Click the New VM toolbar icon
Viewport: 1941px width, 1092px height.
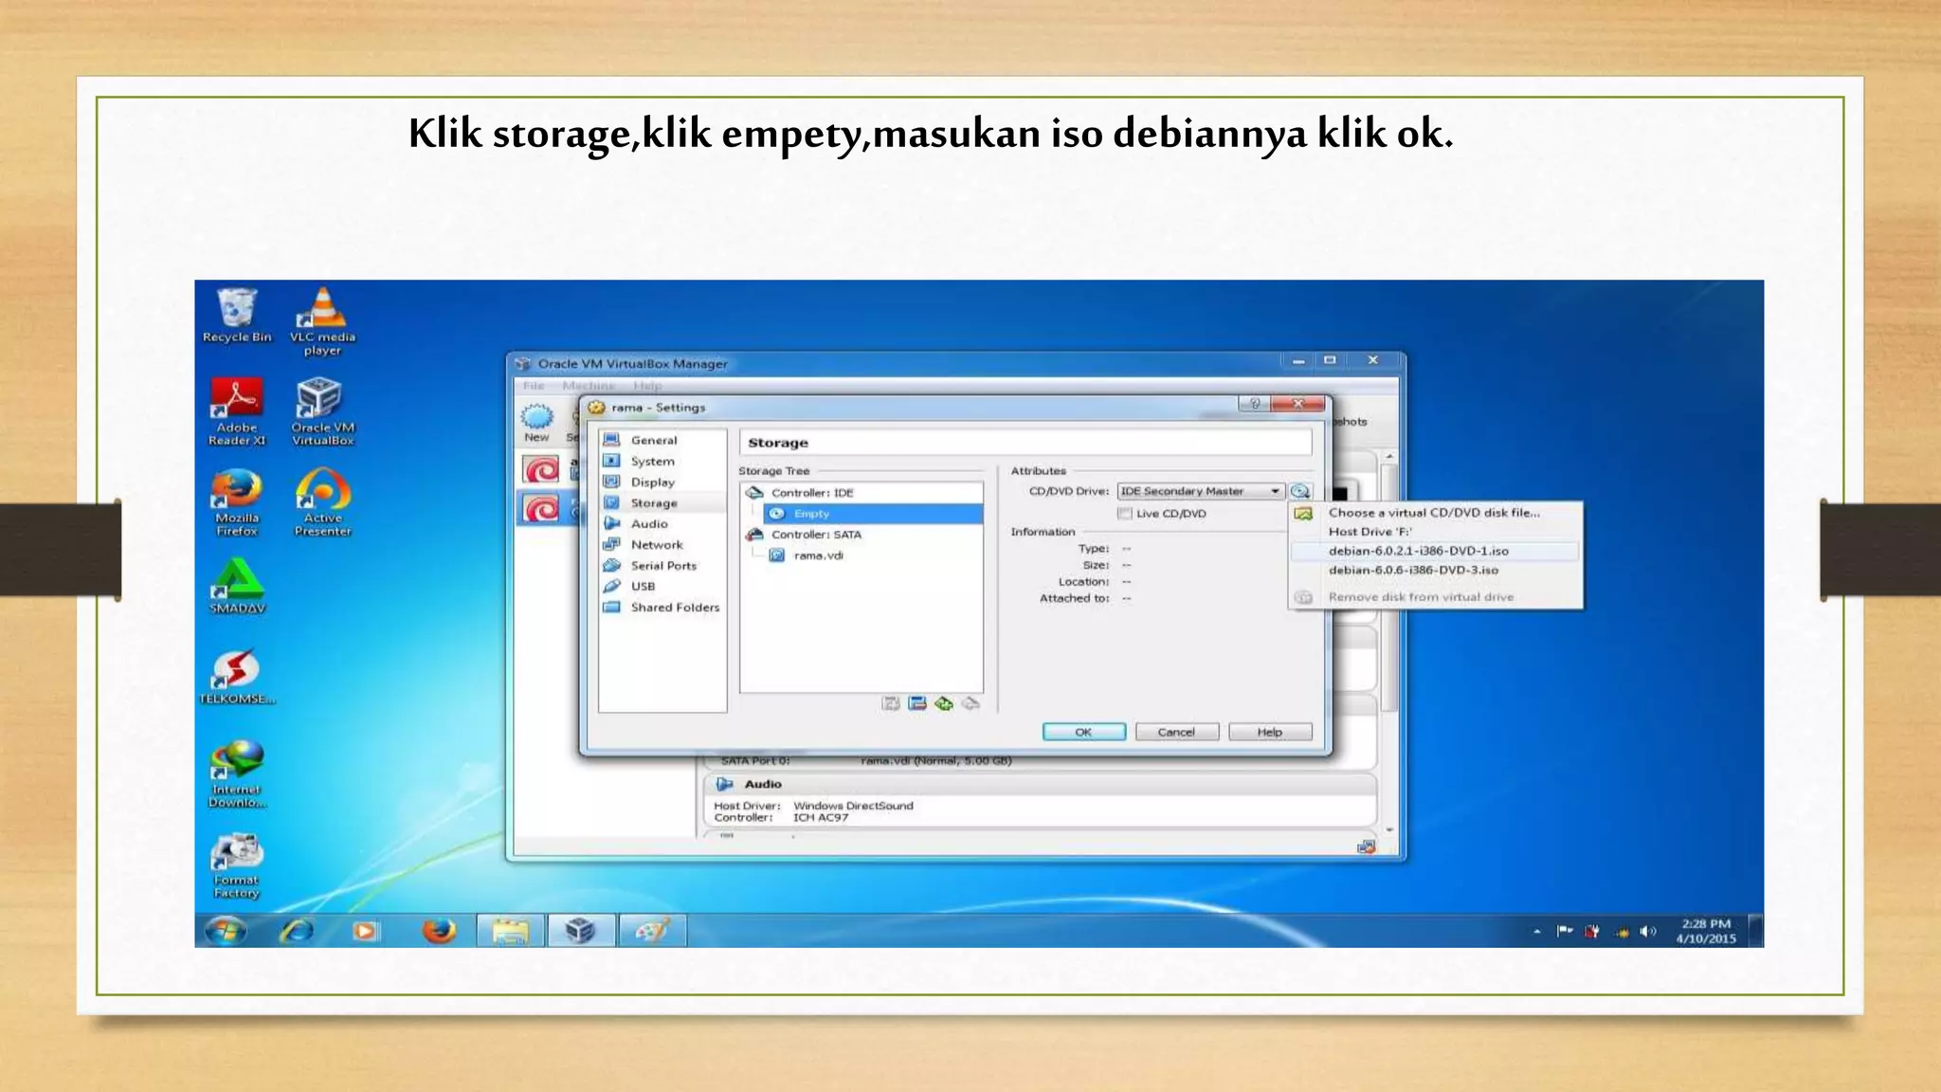coord(536,423)
